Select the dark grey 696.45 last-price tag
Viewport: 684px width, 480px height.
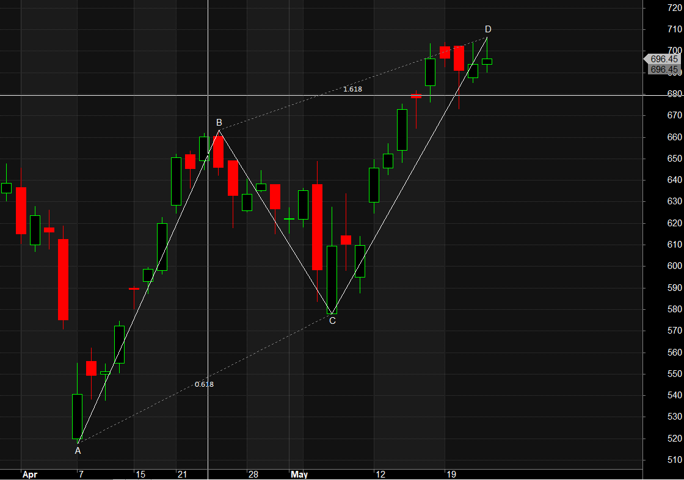pos(663,70)
